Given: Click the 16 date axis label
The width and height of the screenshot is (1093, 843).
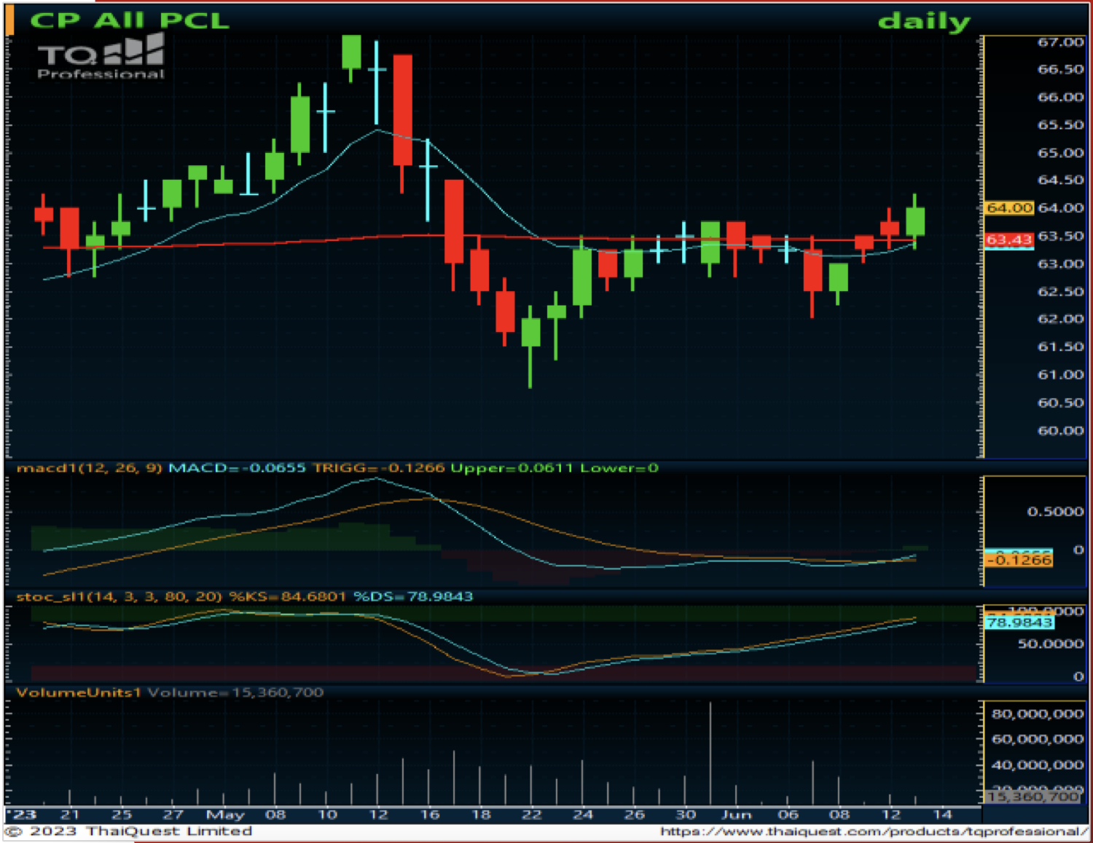Looking at the screenshot, I should pos(430,815).
